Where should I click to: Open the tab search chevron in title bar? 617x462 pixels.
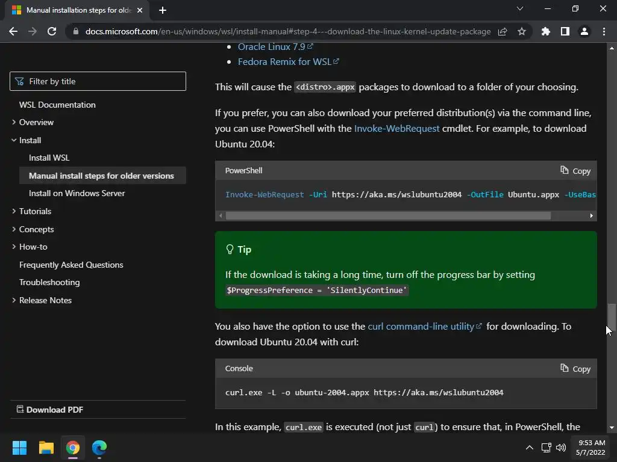[x=520, y=8]
